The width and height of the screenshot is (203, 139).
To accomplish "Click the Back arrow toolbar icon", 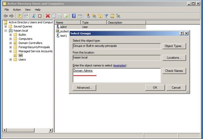I will pos(5,16).
